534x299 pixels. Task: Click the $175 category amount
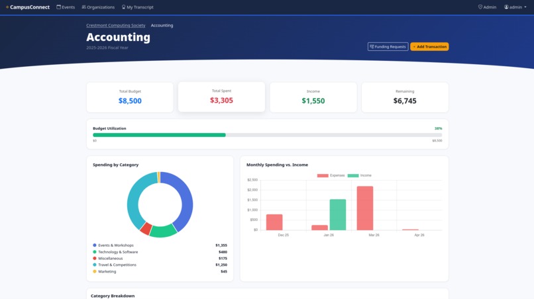point(223,259)
